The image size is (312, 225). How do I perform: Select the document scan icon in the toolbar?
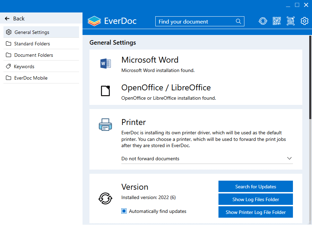291,21
